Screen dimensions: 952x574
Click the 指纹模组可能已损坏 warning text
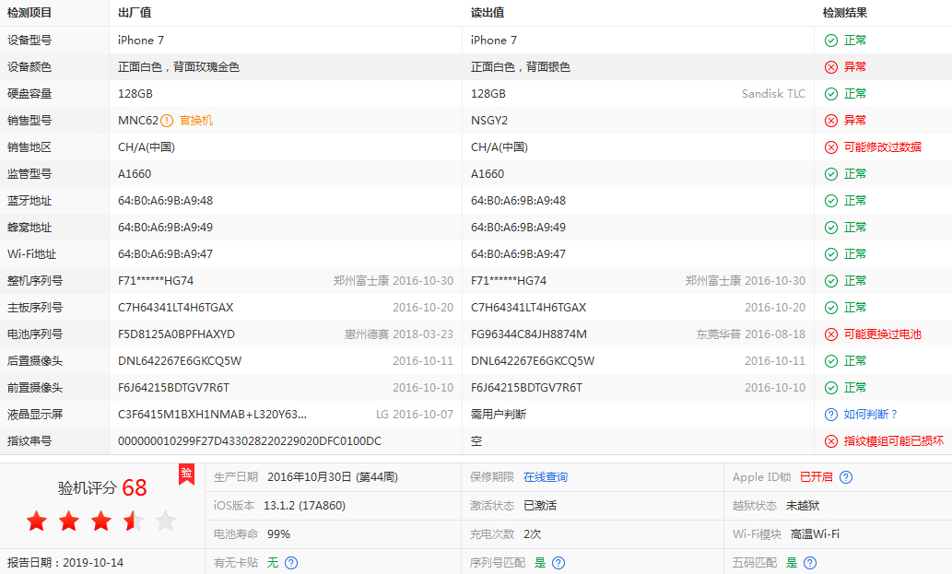click(894, 441)
